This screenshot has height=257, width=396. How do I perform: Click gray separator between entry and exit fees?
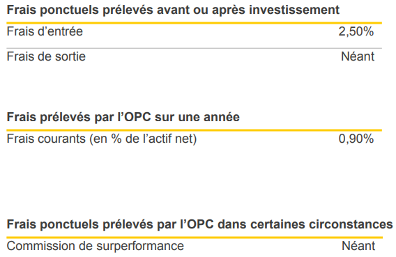click(195, 48)
